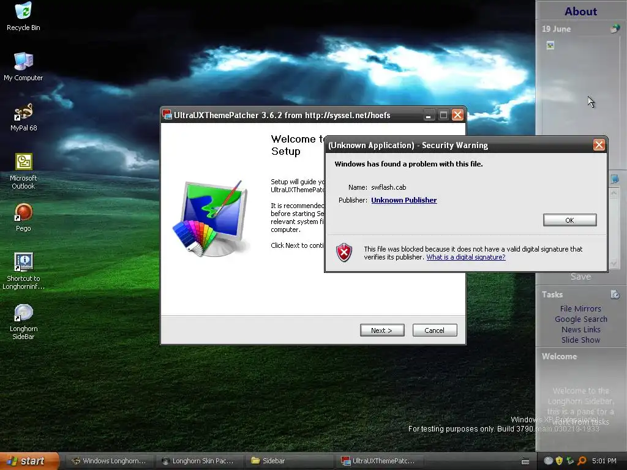Switch to Windows Longhorn taskbar item
Viewport: 627px width, 470px height.
point(108,461)
